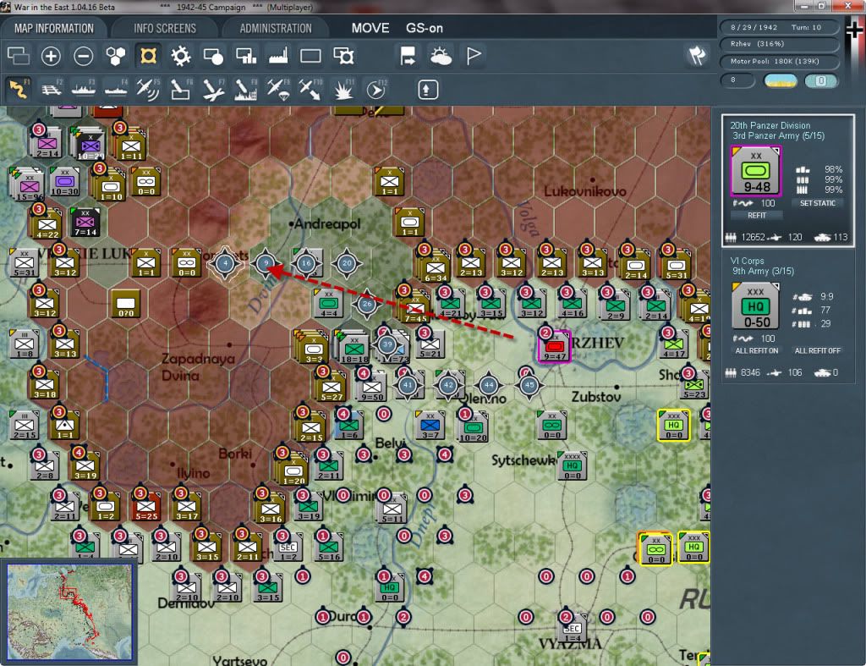Toggle the rectangles-with-cog map icon
The width and height of the screenshot is (866, 666).
click(x=343, y=56)
